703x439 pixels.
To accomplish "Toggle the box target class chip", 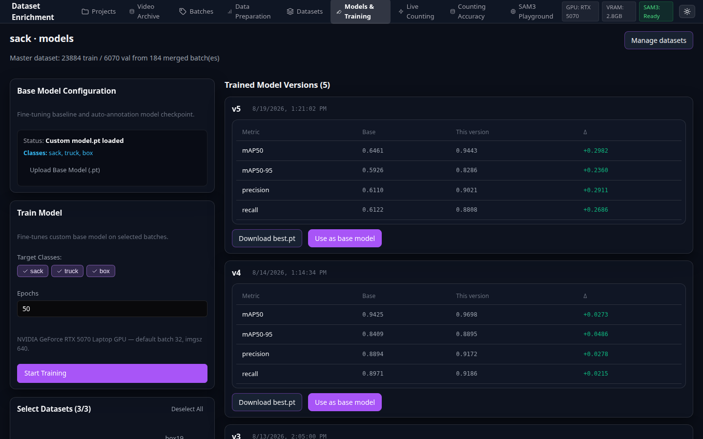I will (x=101, y=271).
